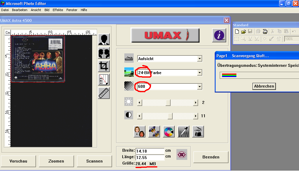The height and width of the screenshot is (180, 299).
Task: Click the Länge field showing 12.55
Action: click(x=150, y=157)
